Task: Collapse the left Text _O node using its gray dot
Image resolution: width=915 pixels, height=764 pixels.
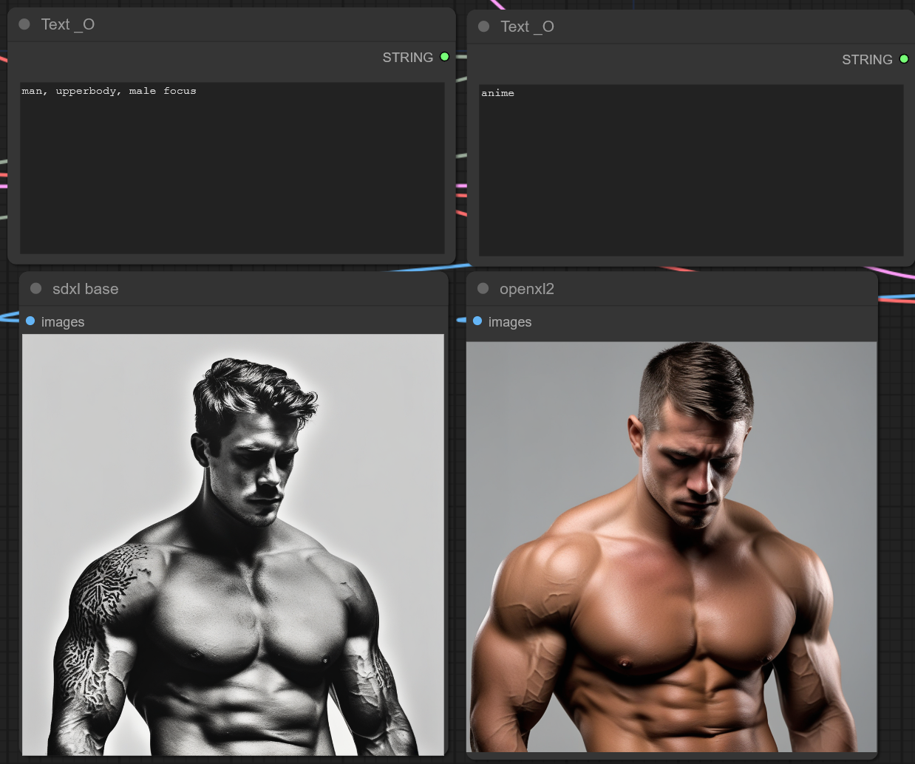Action: [x=24, y=24]
